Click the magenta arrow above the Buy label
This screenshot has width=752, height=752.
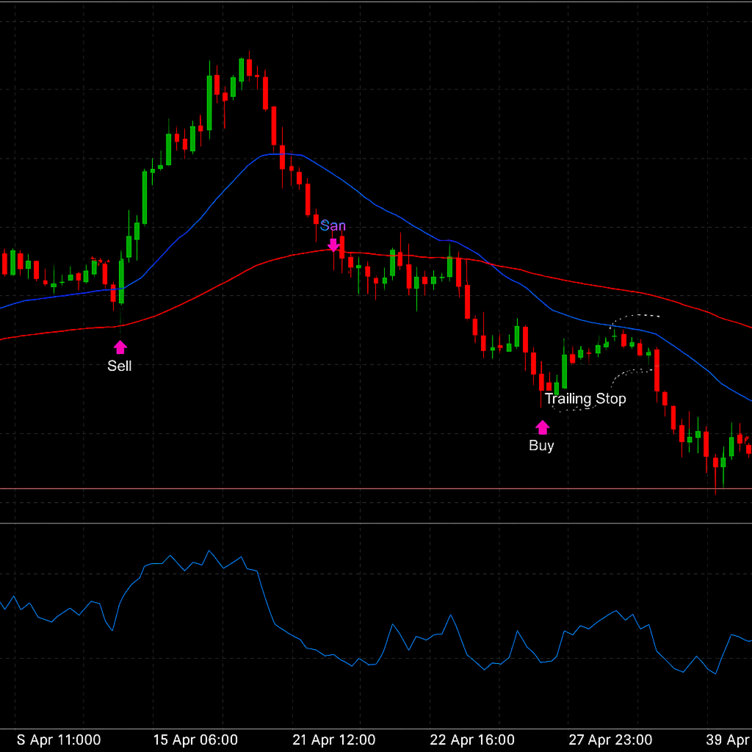(x=543, y=427)
